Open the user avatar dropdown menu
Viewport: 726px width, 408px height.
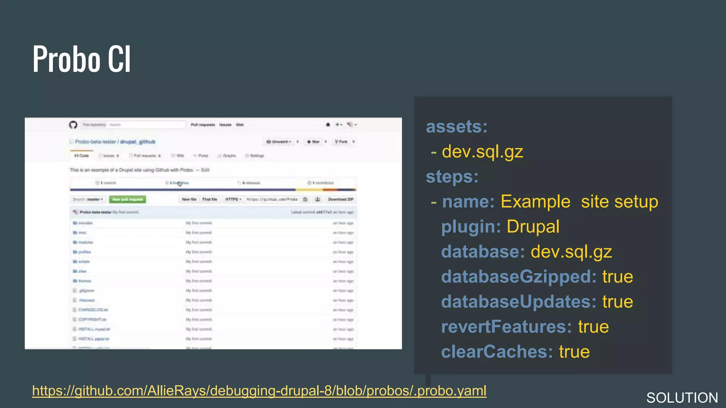tap(352, 125)
